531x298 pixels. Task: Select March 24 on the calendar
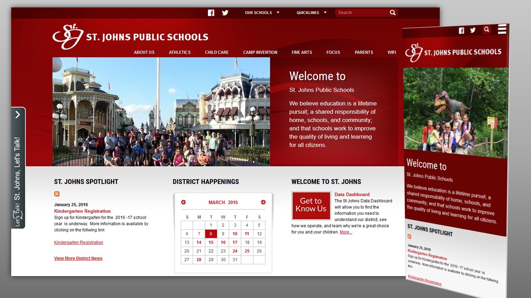tap(235, 251)
